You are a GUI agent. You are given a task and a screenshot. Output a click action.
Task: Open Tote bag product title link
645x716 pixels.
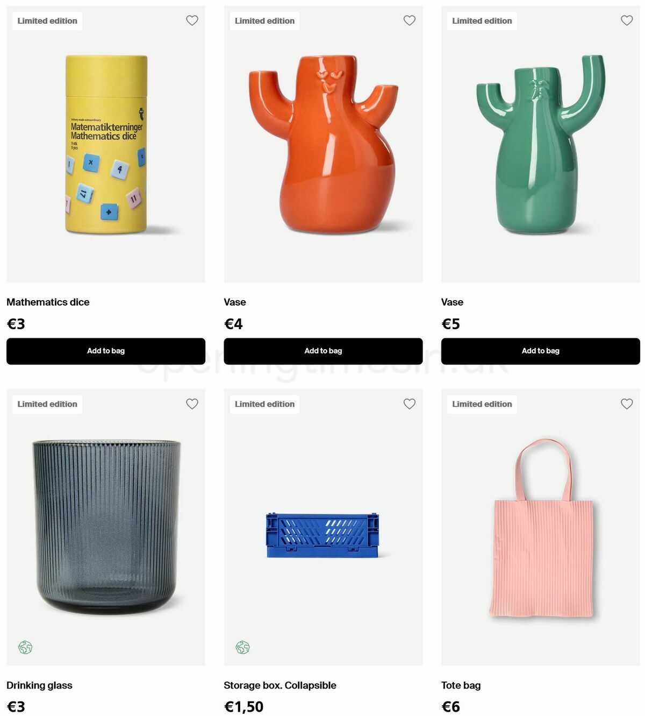461,685
